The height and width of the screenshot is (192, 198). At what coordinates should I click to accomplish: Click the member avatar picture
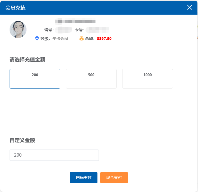[x=18, y=30]
